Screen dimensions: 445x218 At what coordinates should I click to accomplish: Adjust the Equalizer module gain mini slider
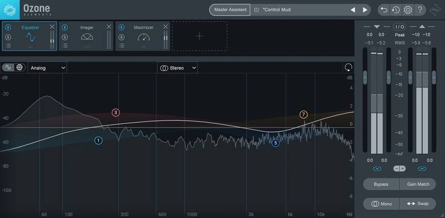(52, 41)
